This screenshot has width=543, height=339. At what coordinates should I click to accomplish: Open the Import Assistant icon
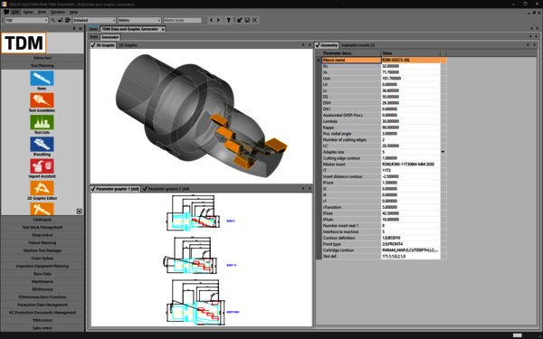pyautogui.click(x=42, y=166)
